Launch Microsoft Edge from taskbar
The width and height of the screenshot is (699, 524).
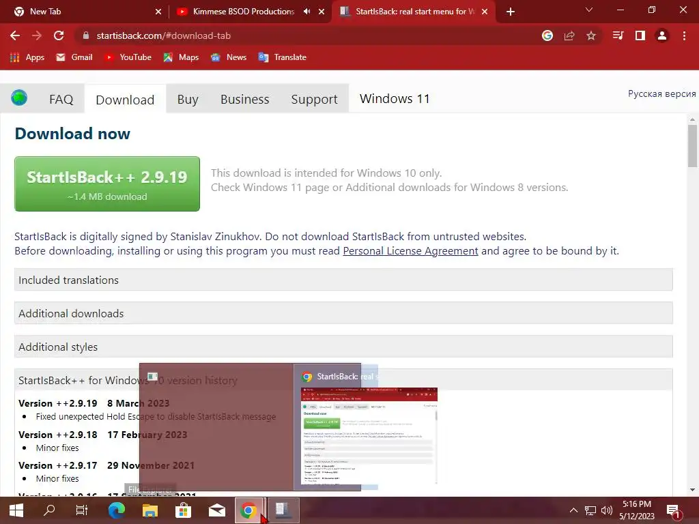[x=116, y=510]
